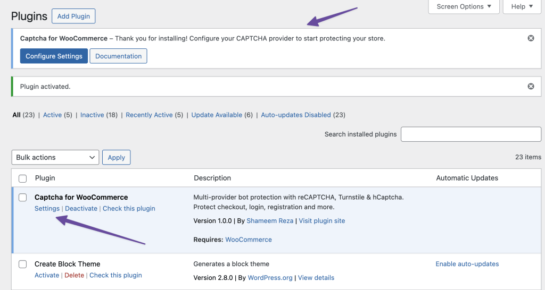Expand the Screen Options panel
The width and height of the screenshot is (545, 290).
click(464, 6)
